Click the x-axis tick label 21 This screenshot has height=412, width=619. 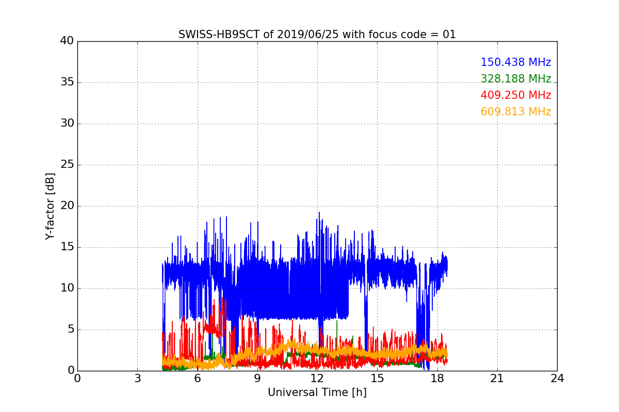pyautogui.click(x=497, y=378)
